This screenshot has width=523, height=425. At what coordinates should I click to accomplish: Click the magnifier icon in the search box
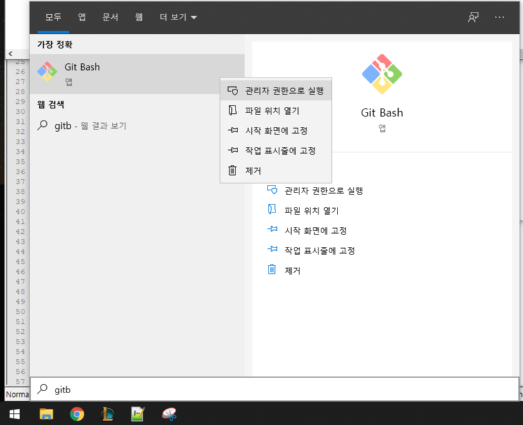(x=42, y=389)
